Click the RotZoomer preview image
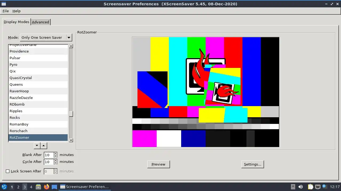This screenshot has height=191, width=341. (x=206, y=92)
